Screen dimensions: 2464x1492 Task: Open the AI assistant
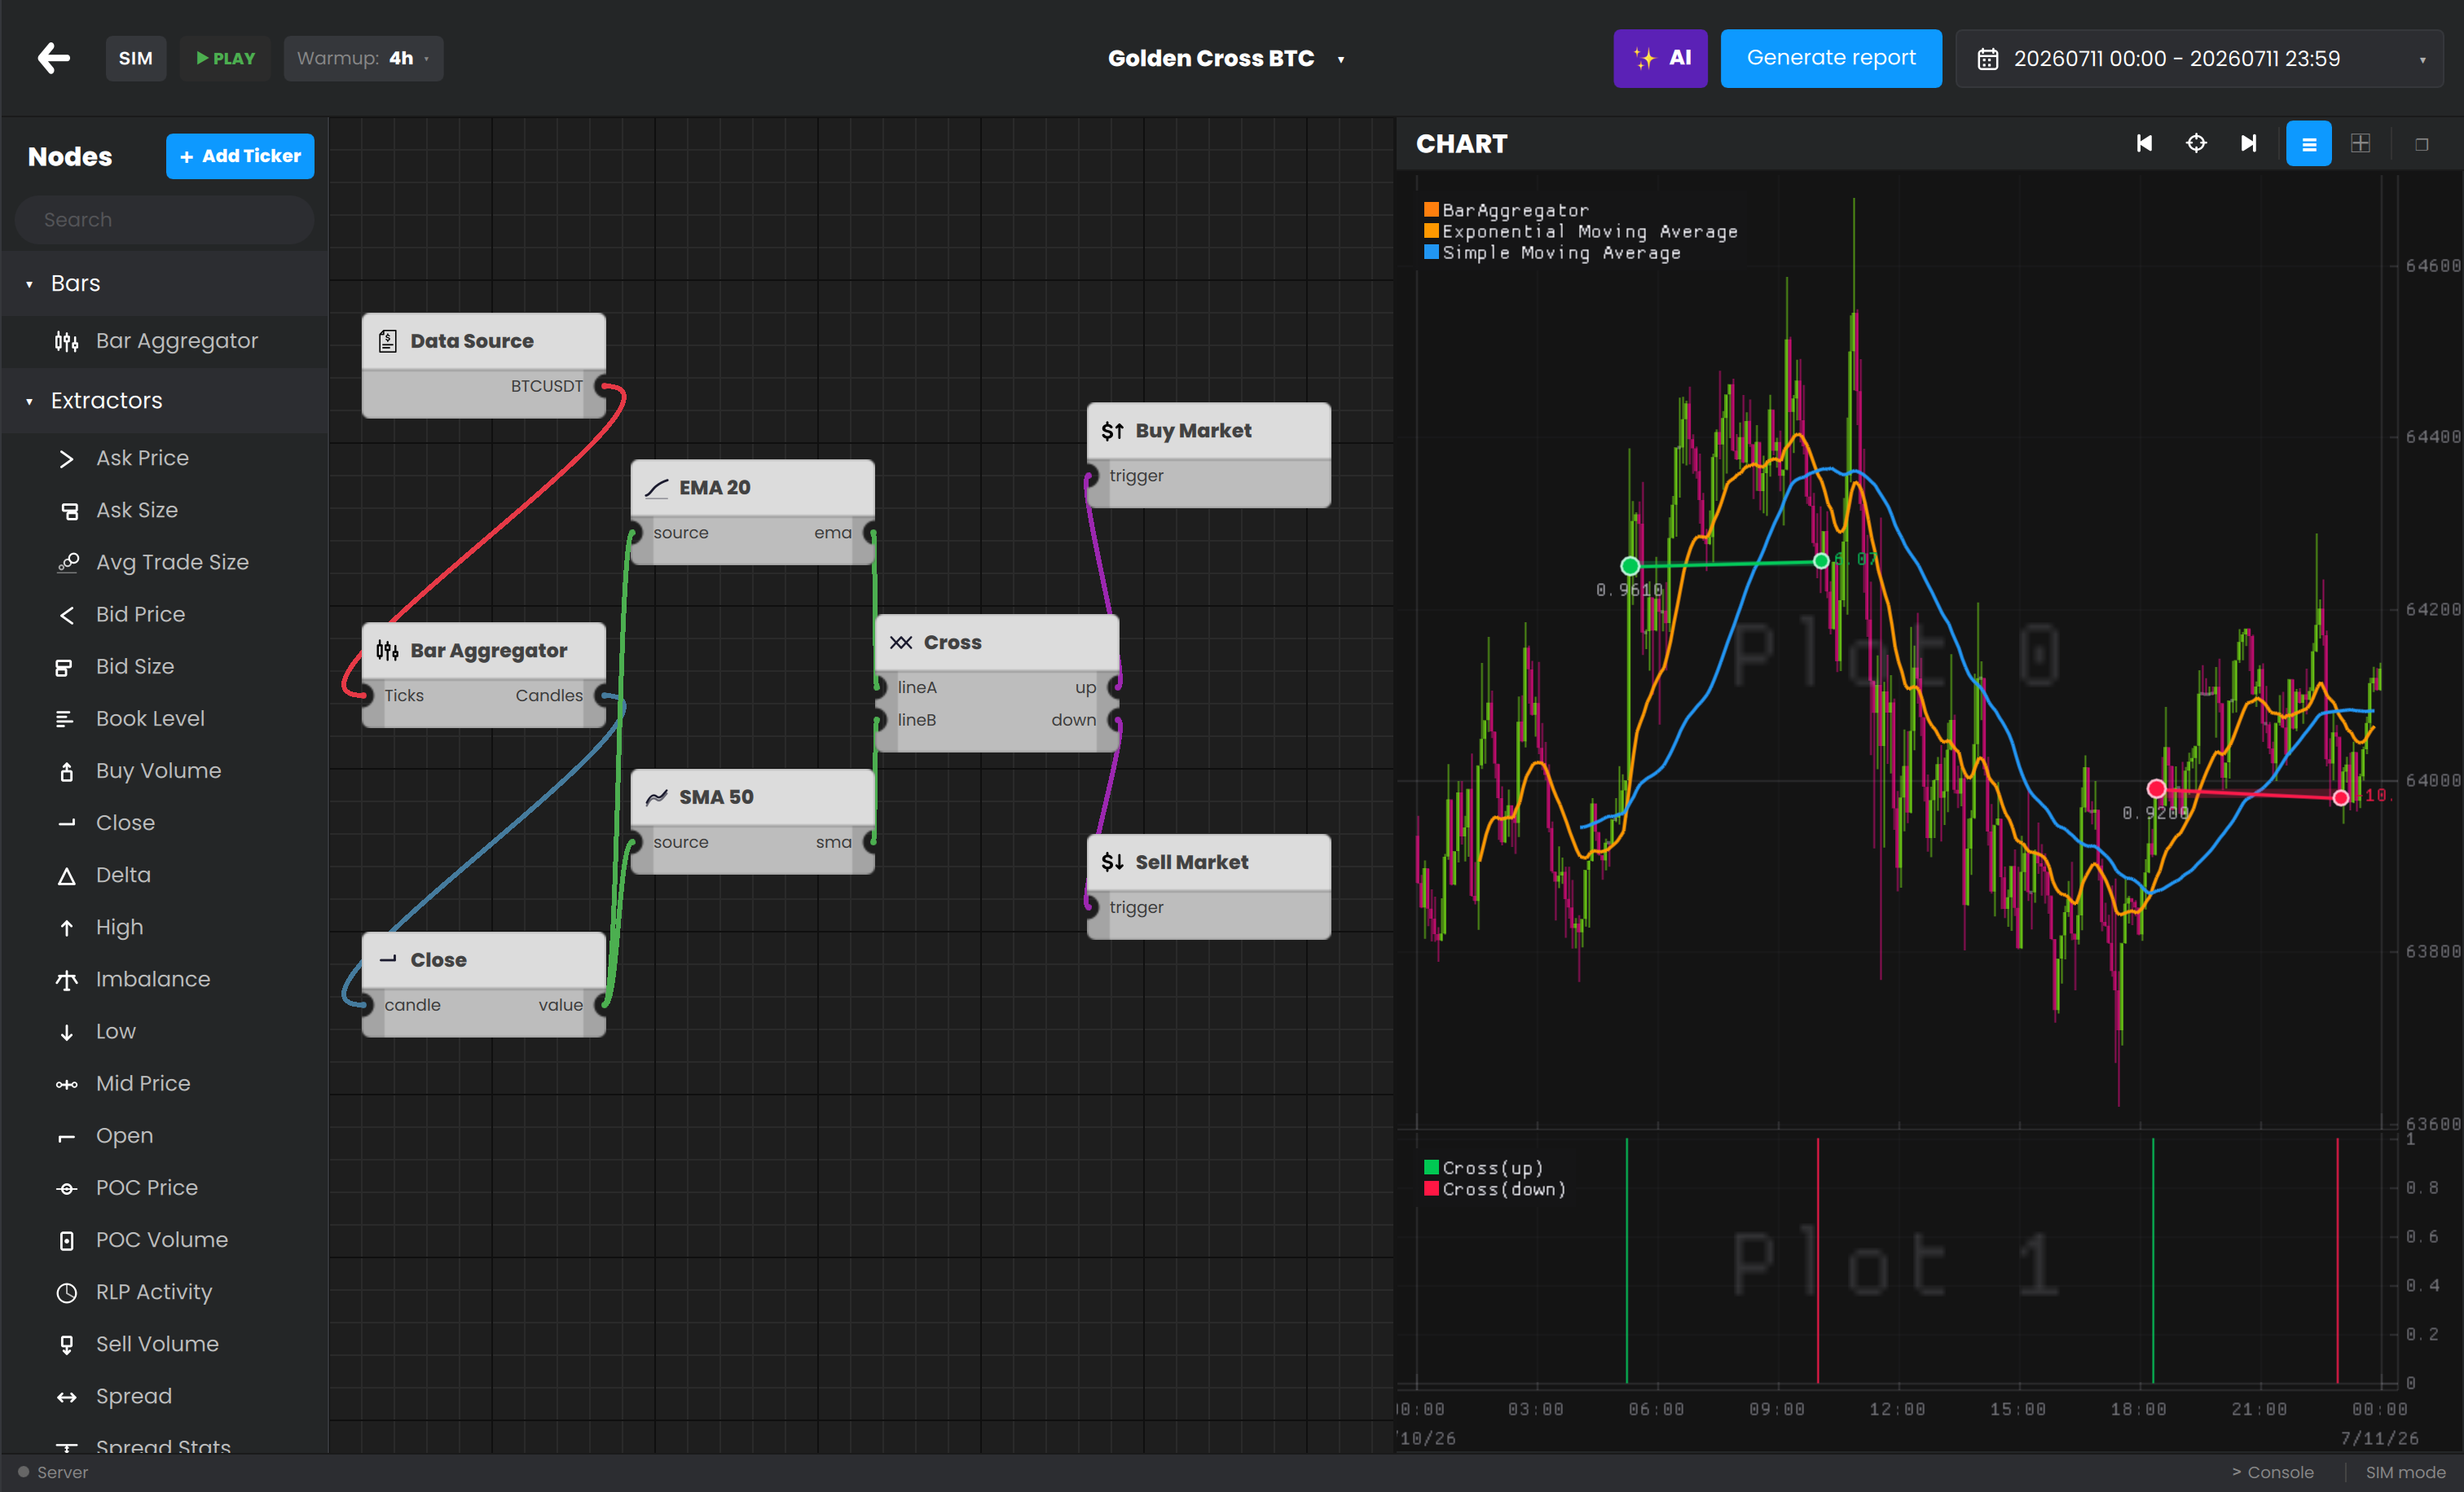pos(1660,58)
